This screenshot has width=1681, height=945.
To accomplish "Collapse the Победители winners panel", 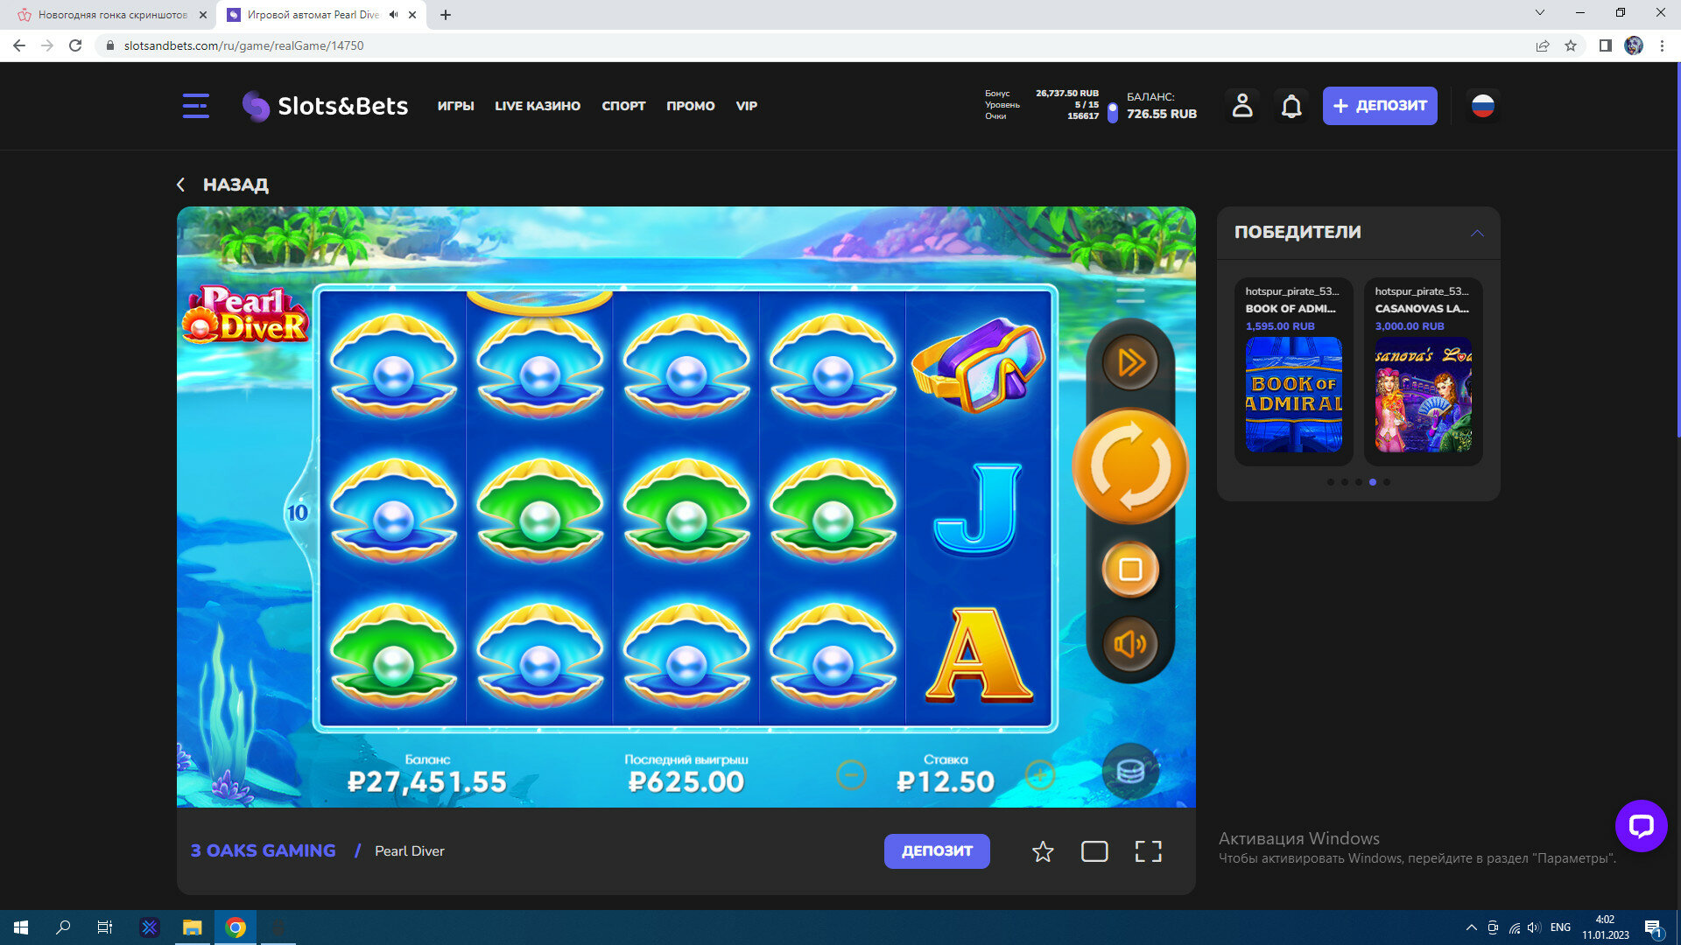I will tap(1477, 233).
